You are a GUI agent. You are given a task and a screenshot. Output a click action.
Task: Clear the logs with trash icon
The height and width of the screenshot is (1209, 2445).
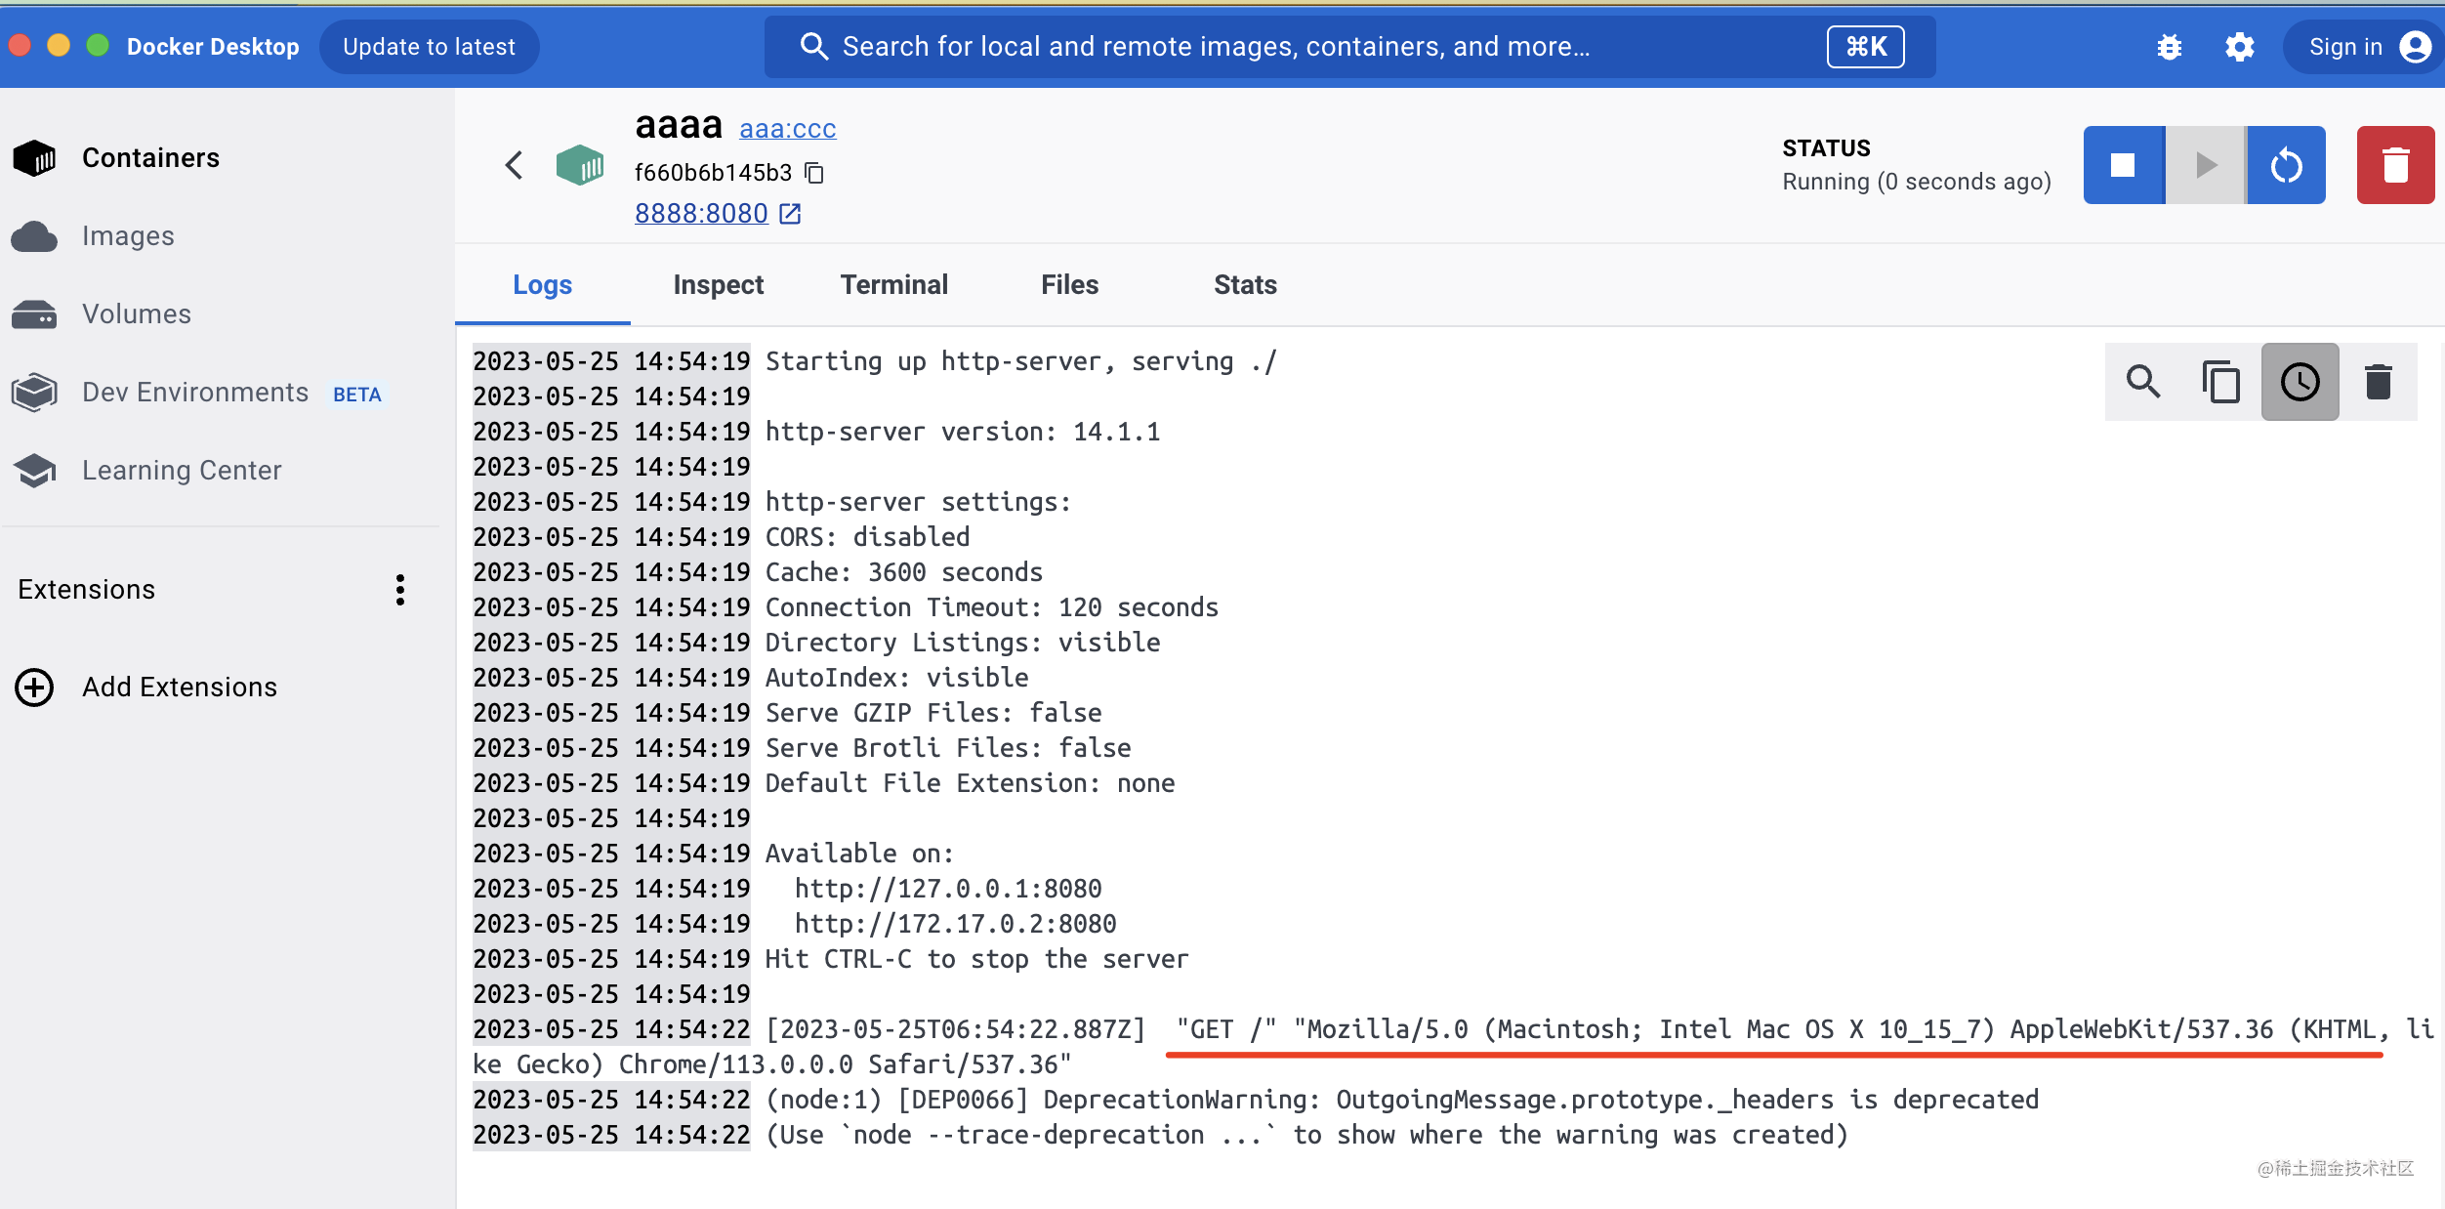(x=2378, y=382)
